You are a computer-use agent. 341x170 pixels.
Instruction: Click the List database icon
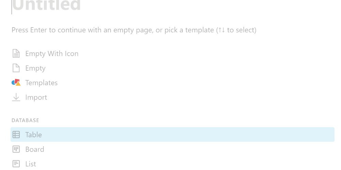click(16, 164)
